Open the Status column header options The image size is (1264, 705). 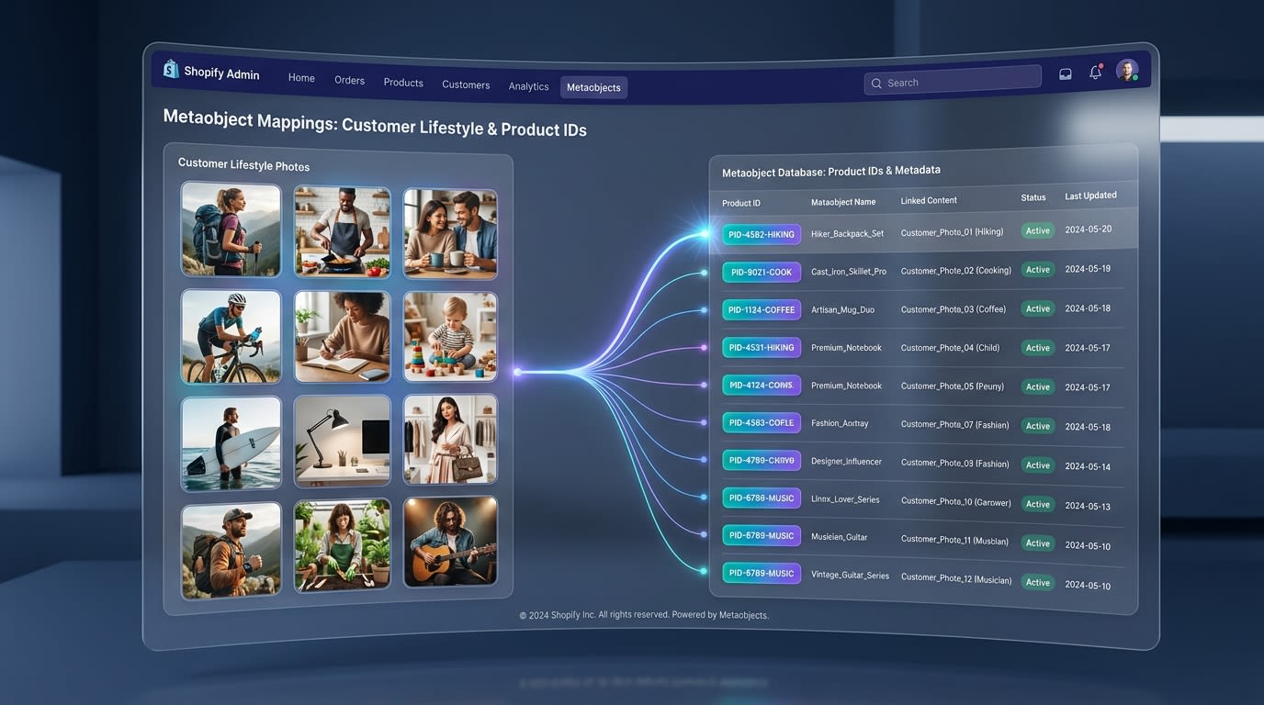click(x=1033, y=196)
